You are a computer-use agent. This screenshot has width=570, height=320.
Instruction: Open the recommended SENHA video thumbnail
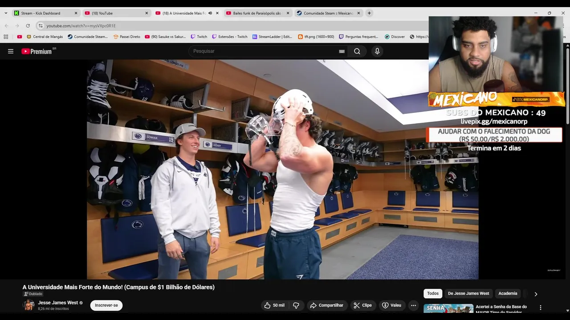(448, 308)
